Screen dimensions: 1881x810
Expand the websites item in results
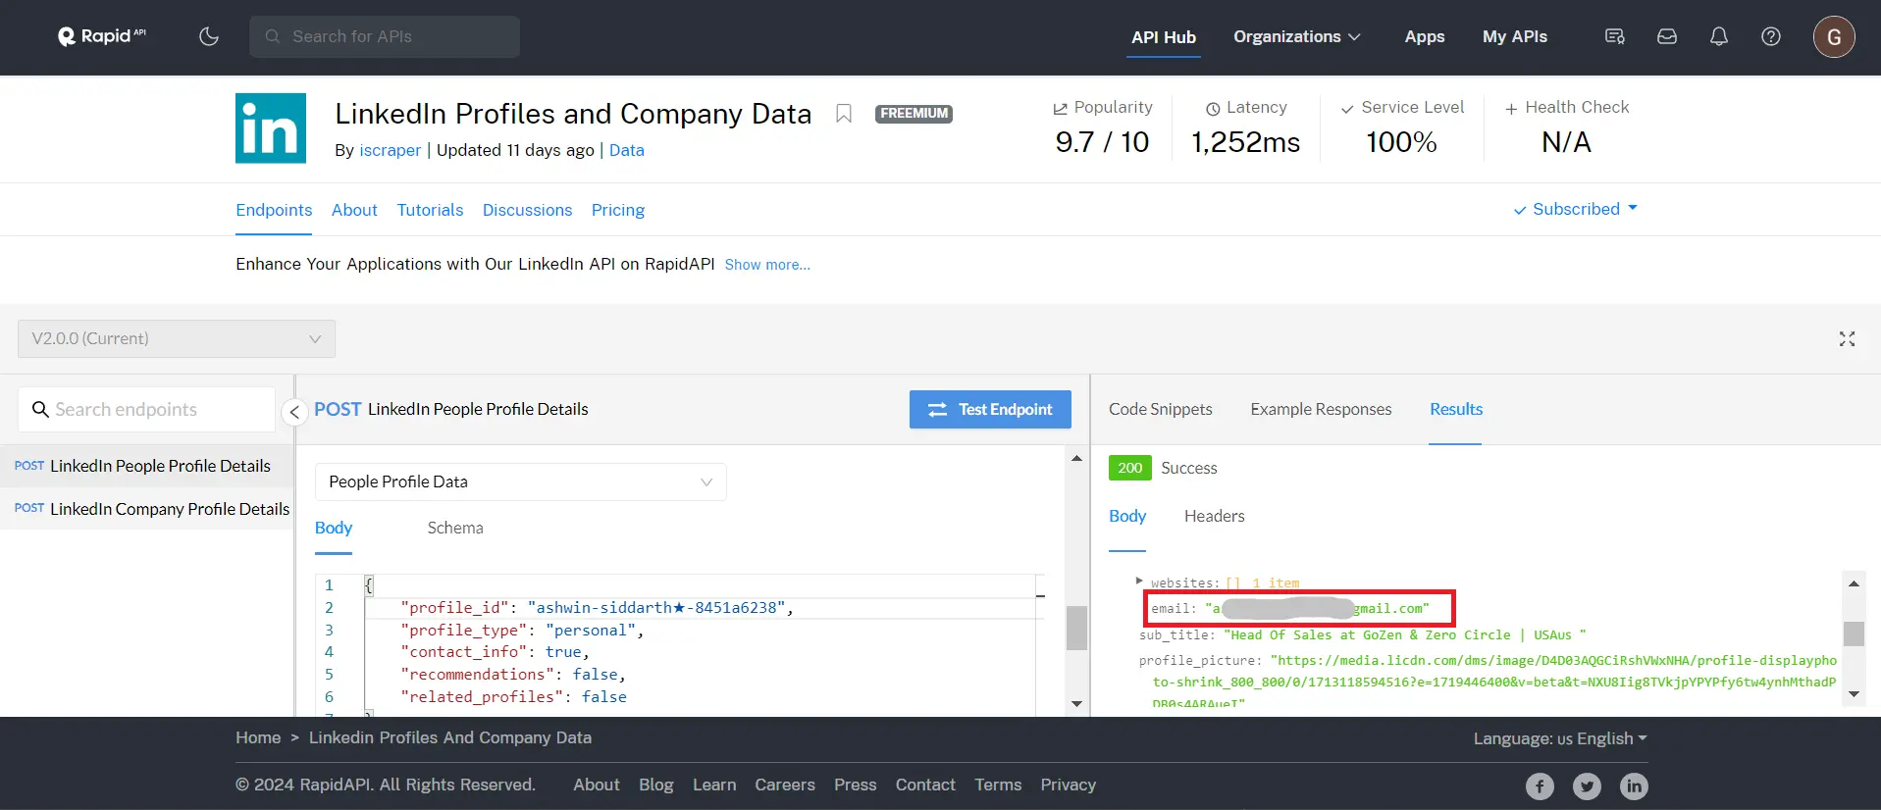(1139, 582)
